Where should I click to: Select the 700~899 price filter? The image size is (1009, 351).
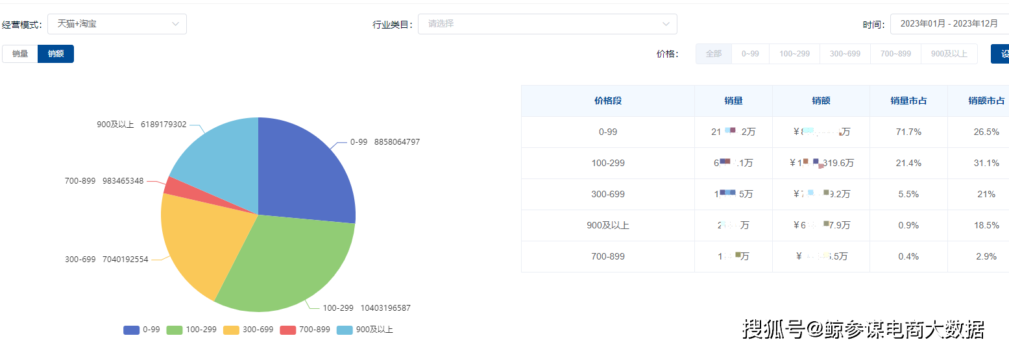[x=895, y=54]
